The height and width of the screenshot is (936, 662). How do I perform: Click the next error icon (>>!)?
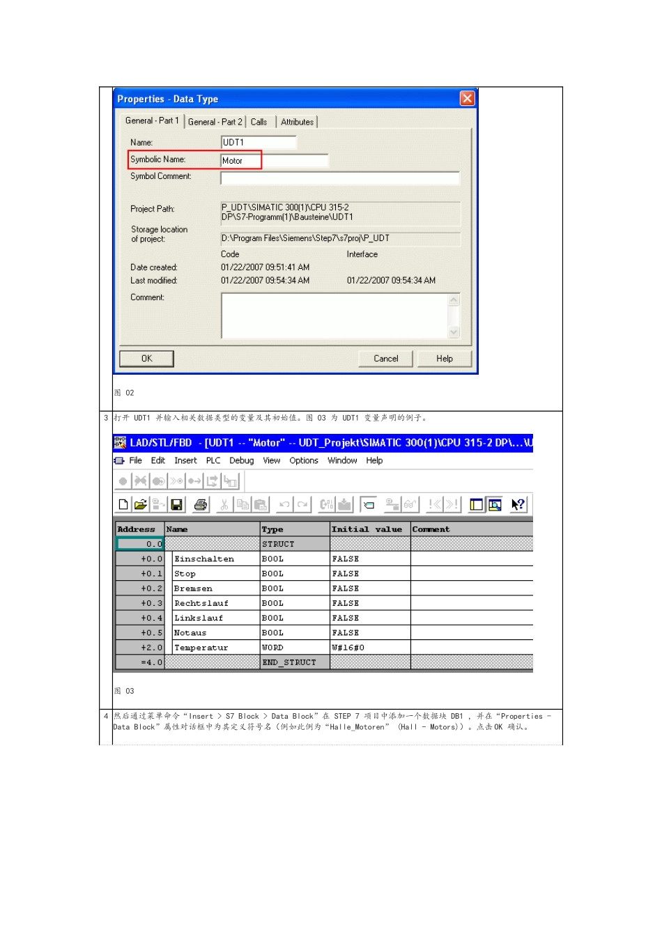[452, 505]
